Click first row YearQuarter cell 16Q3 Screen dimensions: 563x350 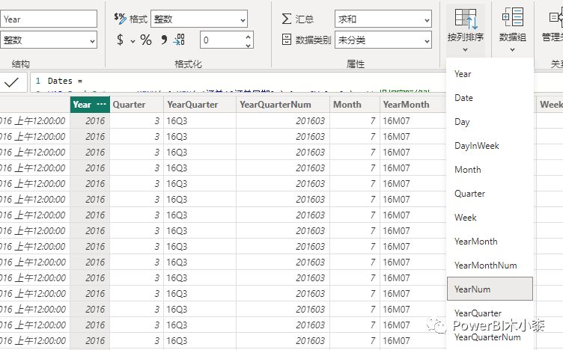point(200,121)
